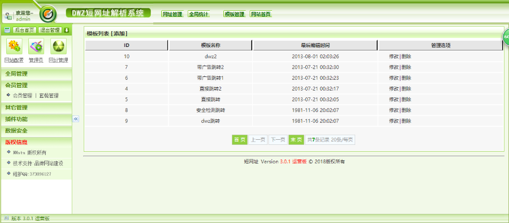
Task: Click the admin user avatar icon
Action: tap(9, 16)
